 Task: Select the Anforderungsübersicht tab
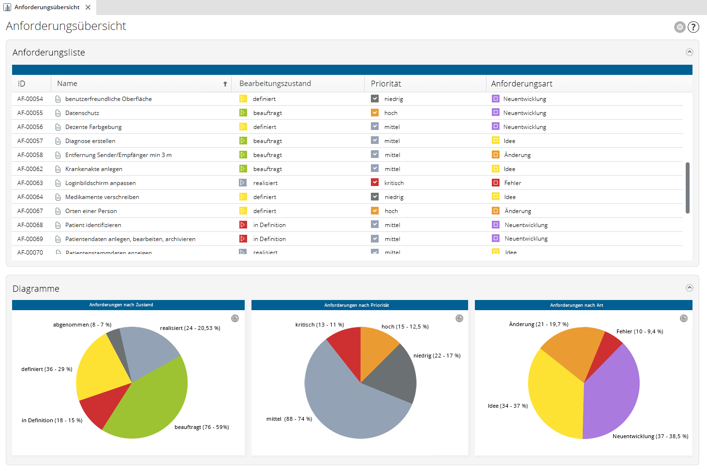coord(47,7)
